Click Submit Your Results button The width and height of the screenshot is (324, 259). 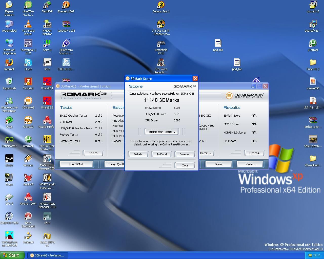[x=161, y=132]
